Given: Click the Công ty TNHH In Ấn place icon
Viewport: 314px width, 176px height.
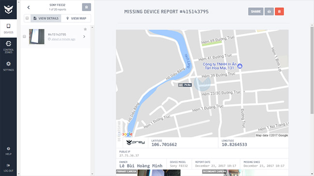Looking at the screenshot, I should (240, 66).
